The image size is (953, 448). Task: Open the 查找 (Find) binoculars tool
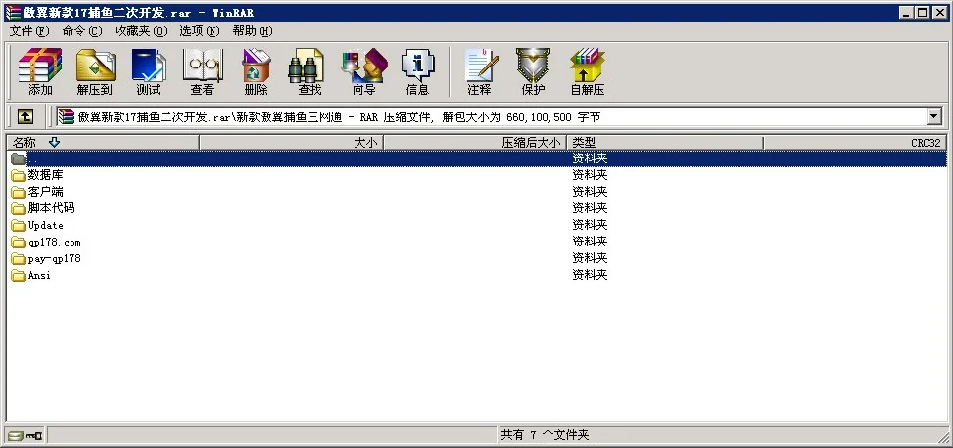310,71
